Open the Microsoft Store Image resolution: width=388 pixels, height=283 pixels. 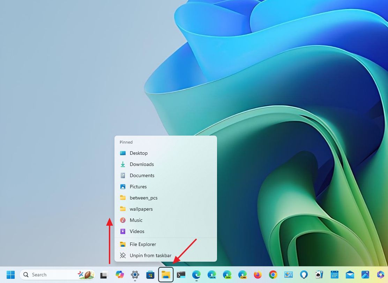150,275
